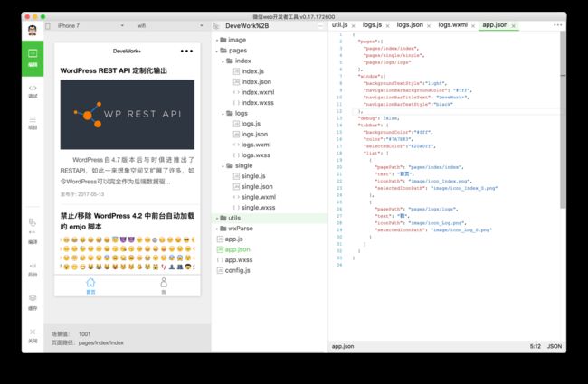588x384 pixels.
Task: Close the logs.json tab
Action: click(429, 26)
